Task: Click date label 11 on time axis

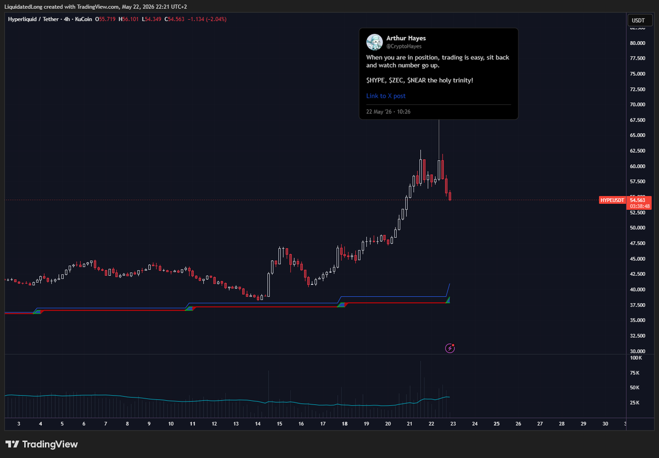Action: [x=192, y=424]
